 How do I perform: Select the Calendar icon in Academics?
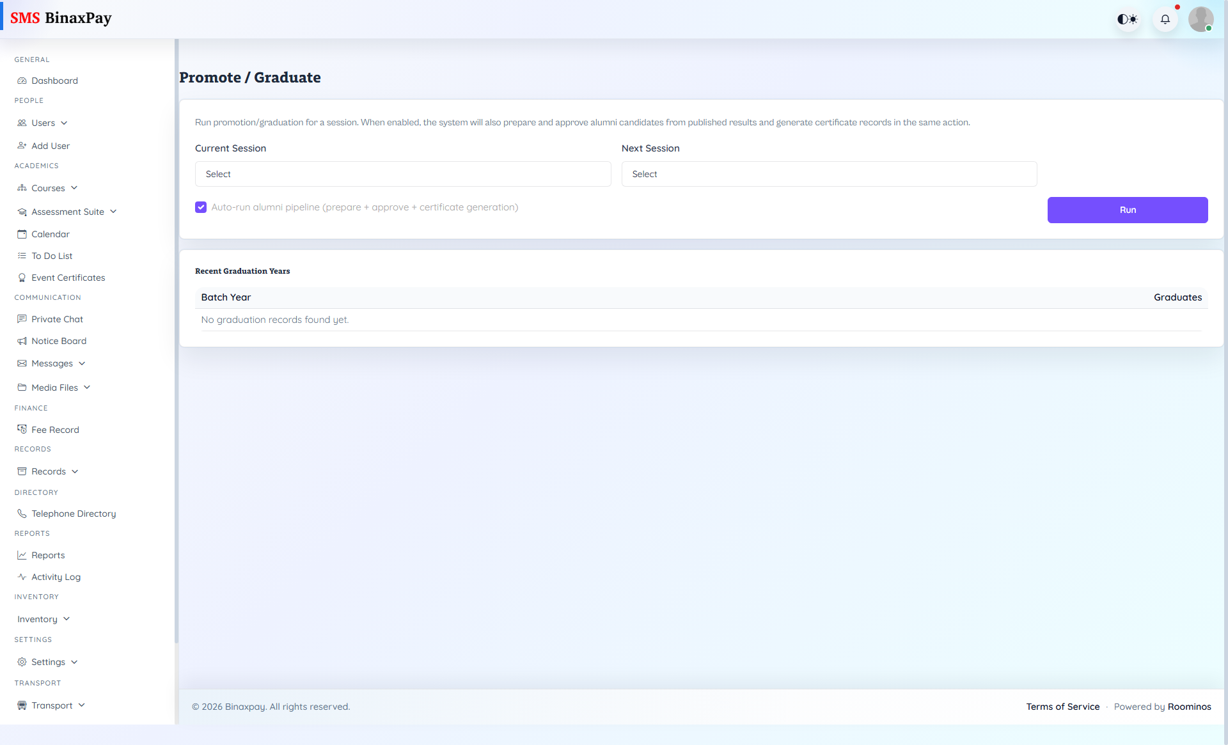tap(23, 233)
